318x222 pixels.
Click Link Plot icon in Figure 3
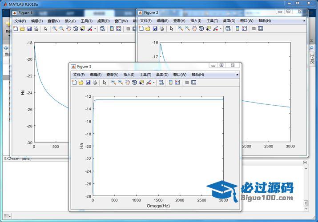(x=161, y=83)
